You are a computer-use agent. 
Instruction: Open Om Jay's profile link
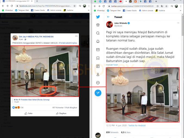(22, 37)
